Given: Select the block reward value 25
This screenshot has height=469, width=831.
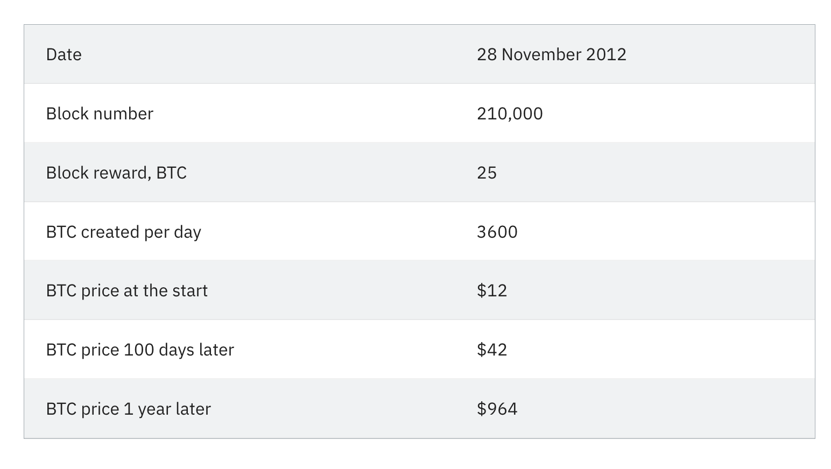Looking at the screenshot, I should [487, 173].
